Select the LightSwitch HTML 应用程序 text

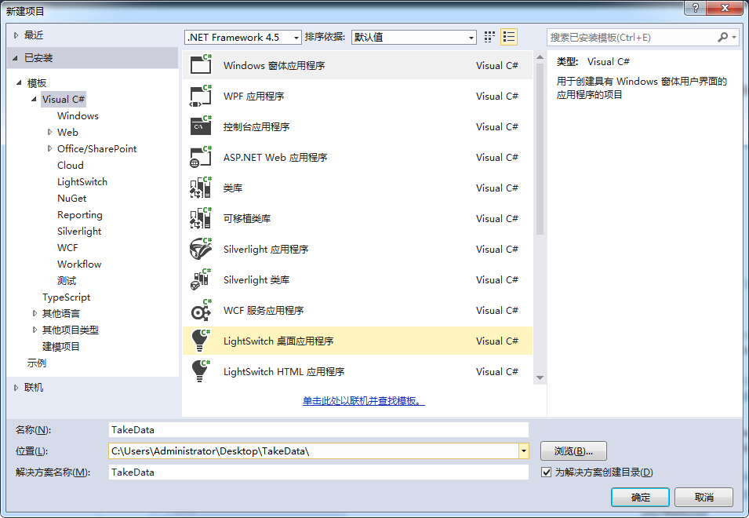[x=284, y=371]
